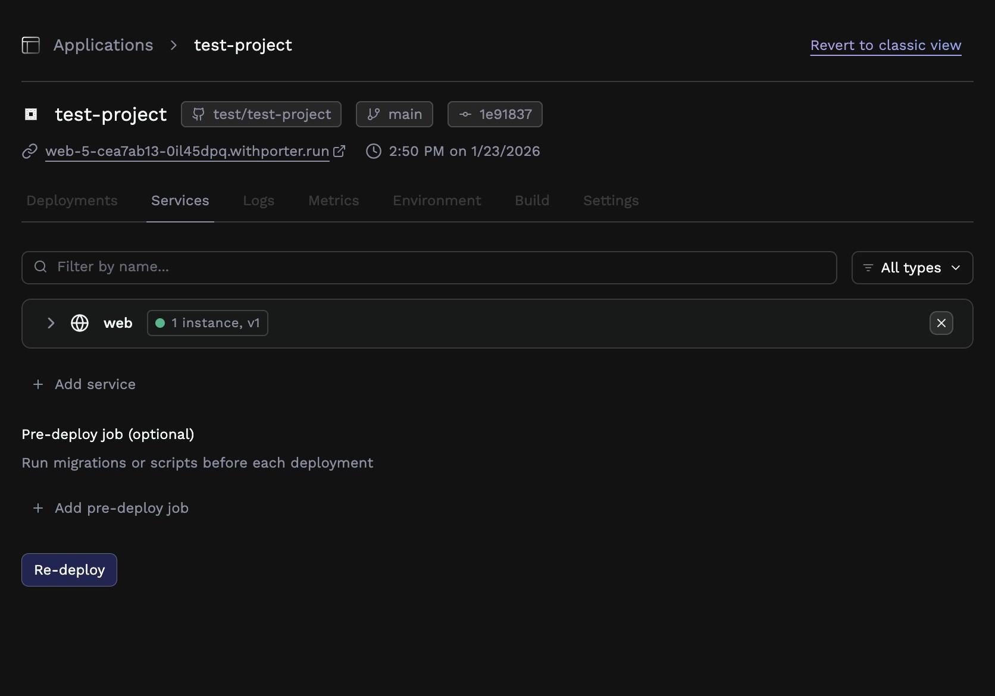Click the globe icon on the web service row
The height and width of the screenshot is (696, 995).
[79, 323]
